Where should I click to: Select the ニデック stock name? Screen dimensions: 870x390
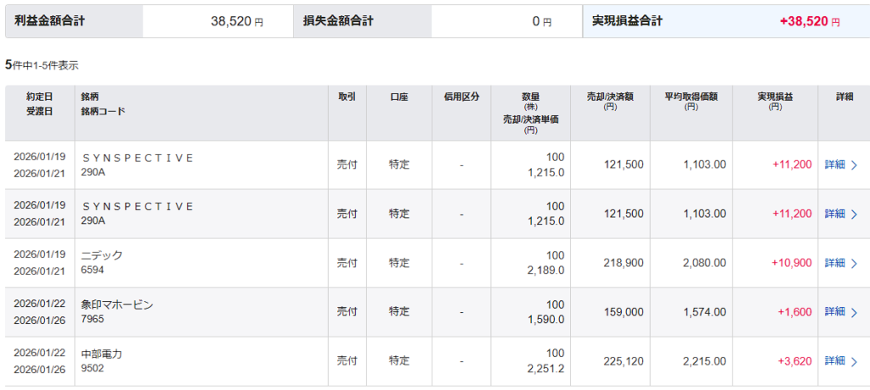[103, 255]
